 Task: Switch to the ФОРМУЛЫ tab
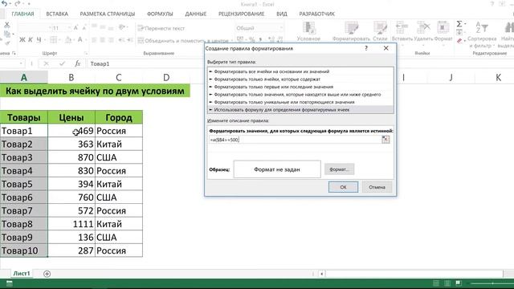pyautogui.click(x=160, y=14)
